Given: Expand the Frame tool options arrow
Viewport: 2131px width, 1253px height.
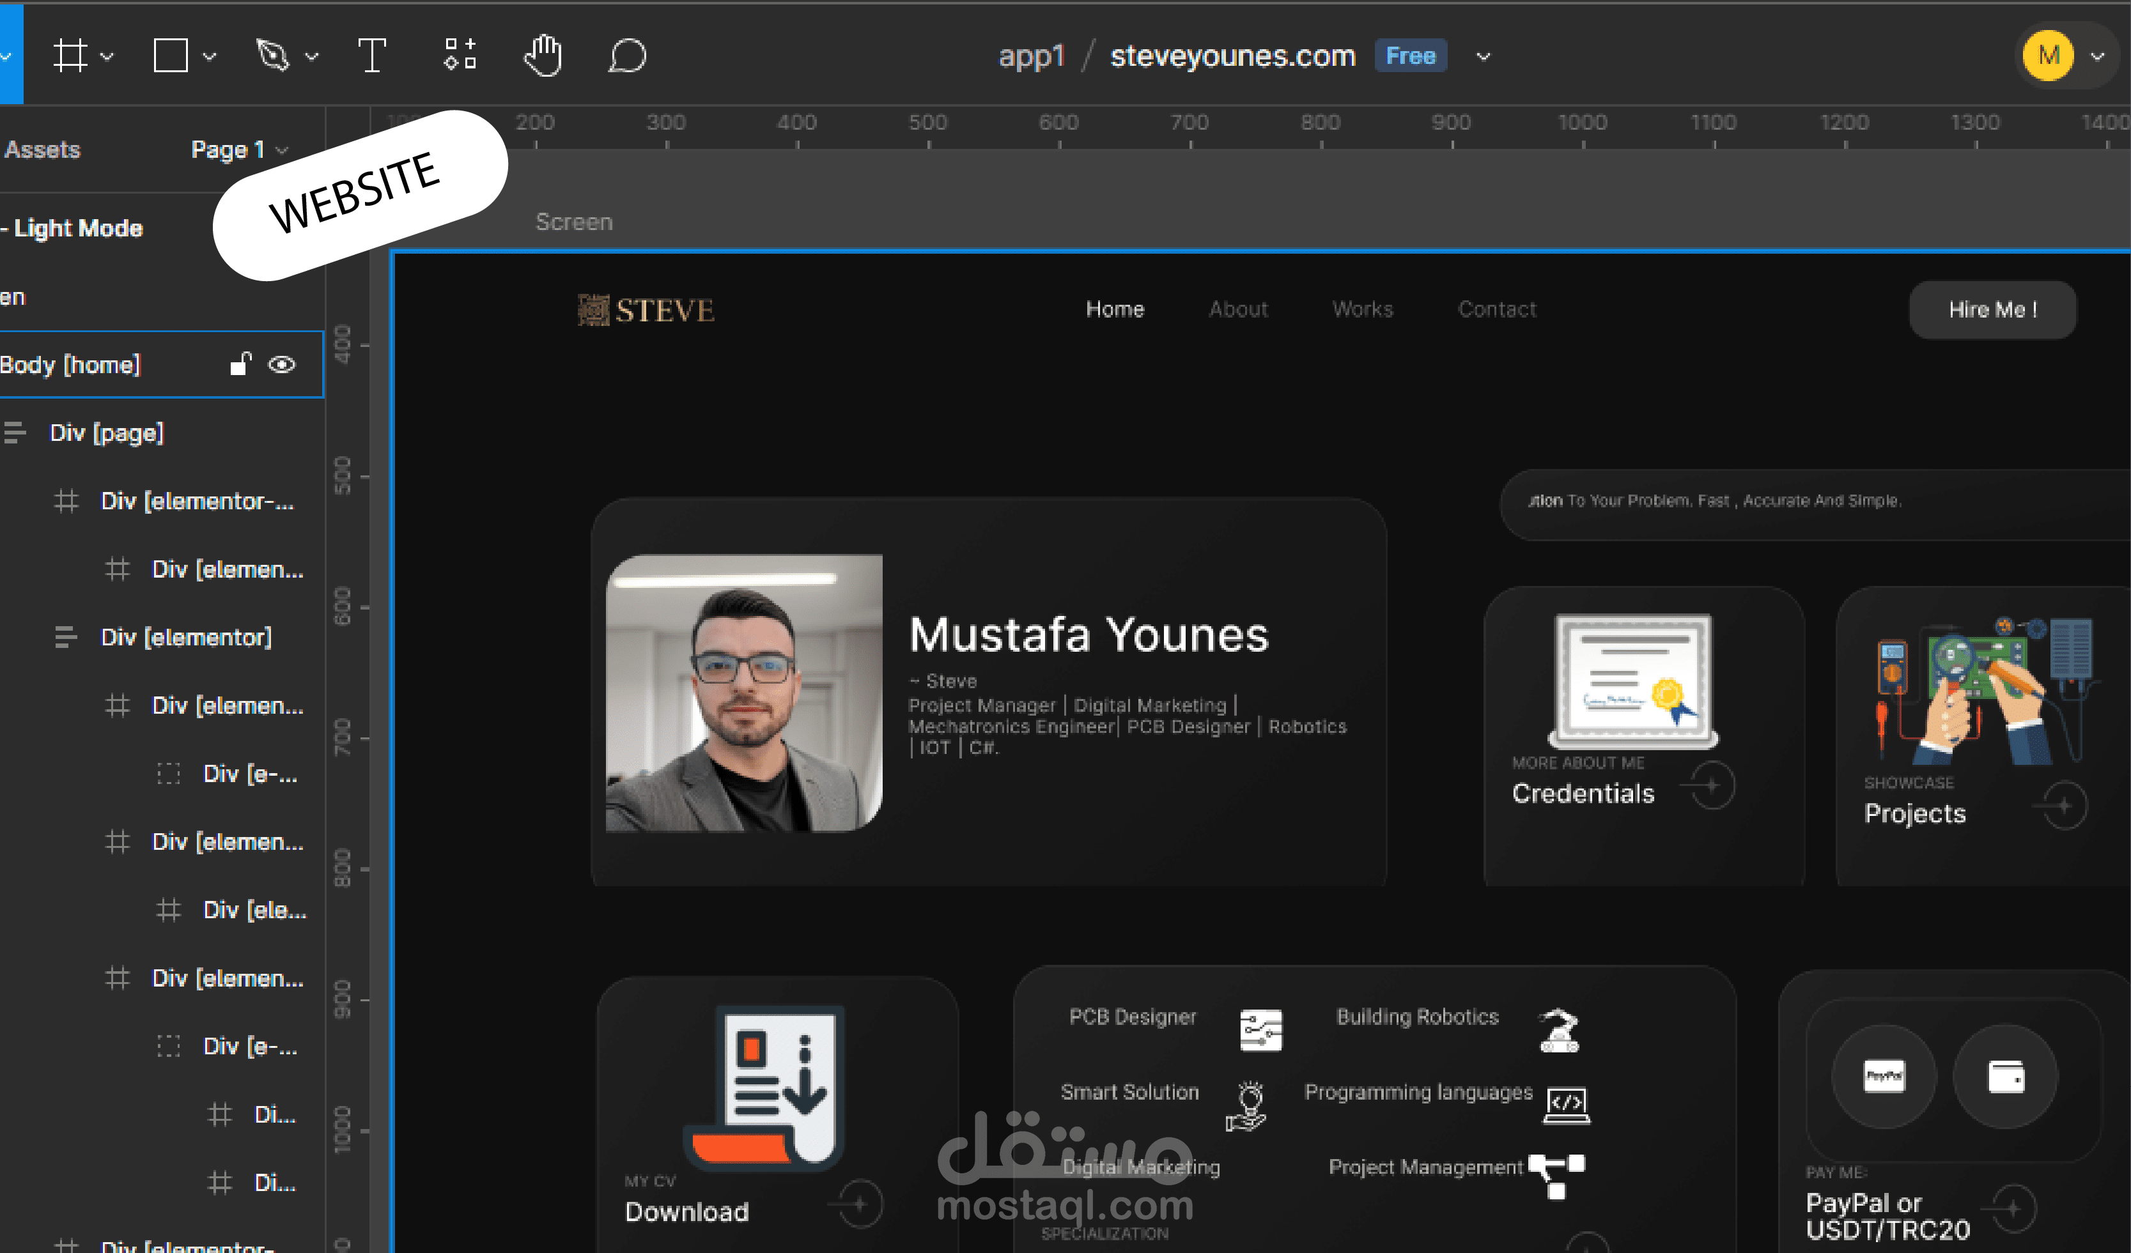Looking at the screenshot, I should pyautogui.click(x=107, y=57).
